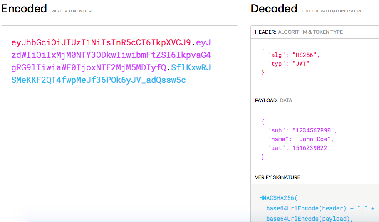Click the 'base64UrlEncode(header)' line

(320, 208)
